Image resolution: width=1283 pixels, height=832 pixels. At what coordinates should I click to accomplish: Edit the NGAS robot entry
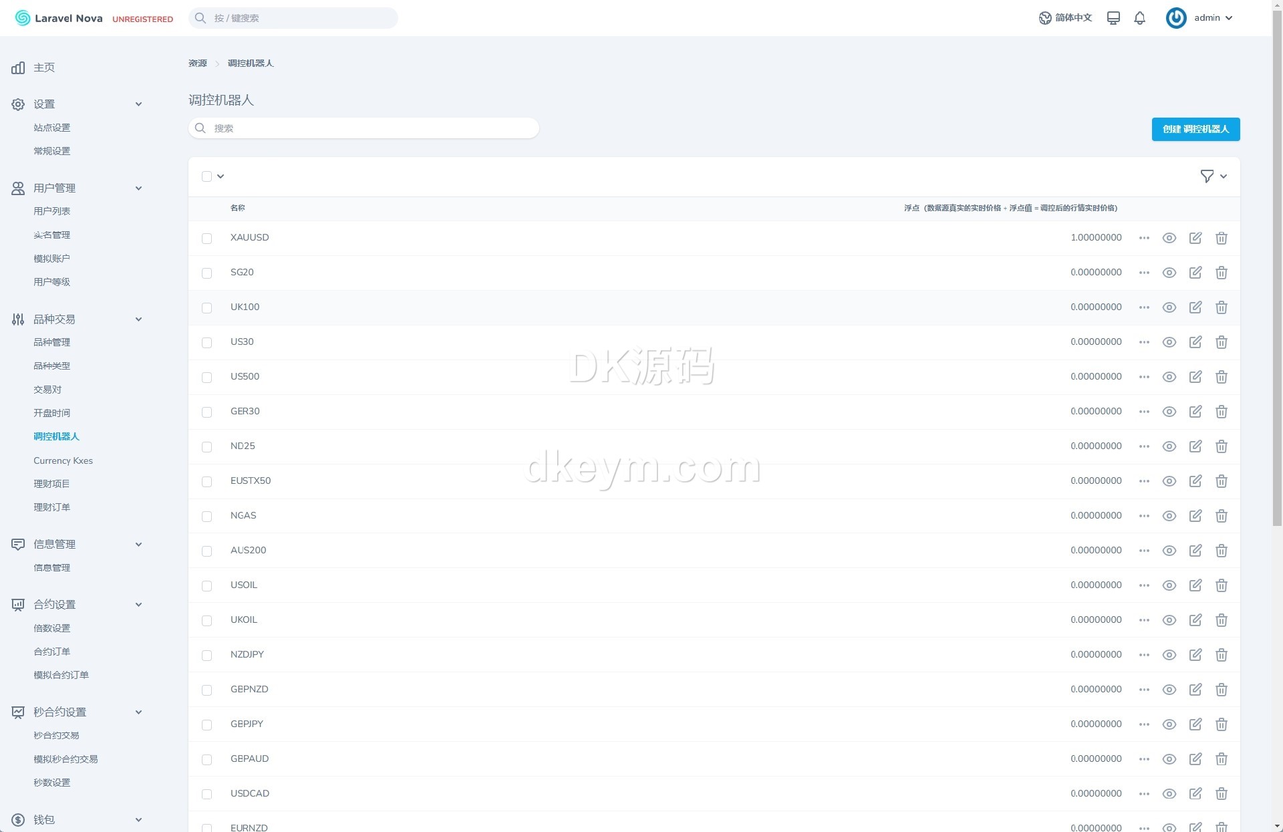1195,516
